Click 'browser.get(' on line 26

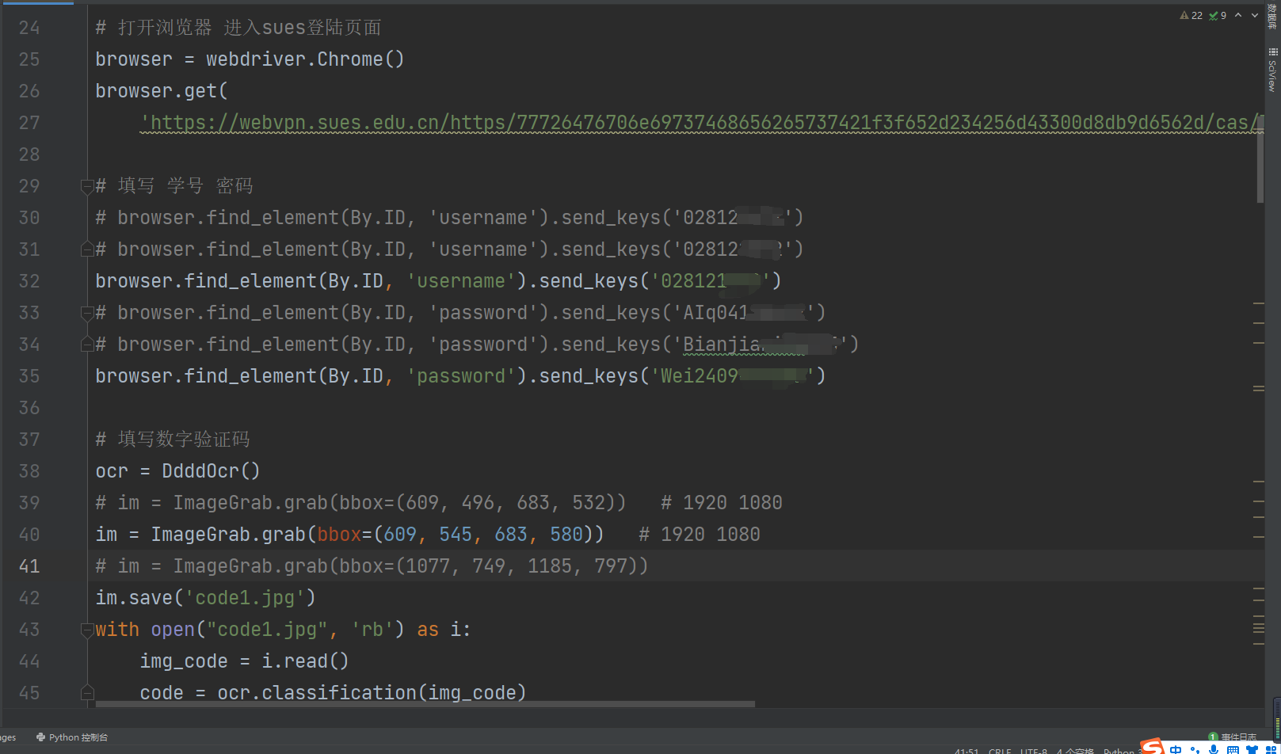(162, 91)
